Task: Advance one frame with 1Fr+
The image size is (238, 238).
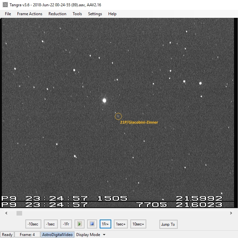Action: click(x=105, y=224)
